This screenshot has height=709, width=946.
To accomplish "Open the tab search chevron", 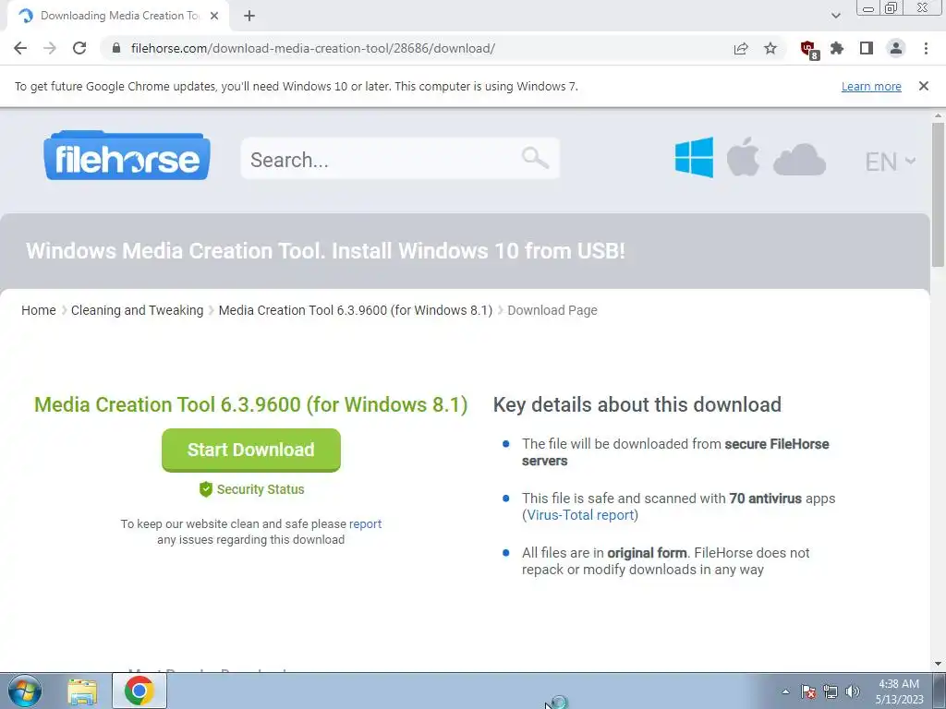I will coord(835,16).
